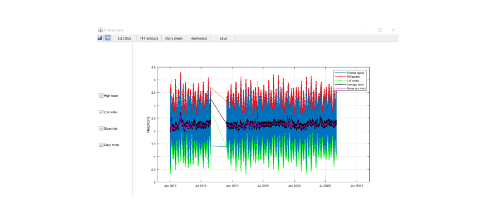
Task: Select the Average level legend entry
Action: [x=354, y=85]
